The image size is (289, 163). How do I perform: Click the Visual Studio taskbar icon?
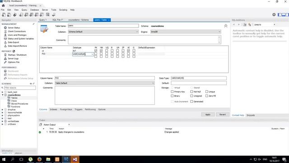click(75, 159)
